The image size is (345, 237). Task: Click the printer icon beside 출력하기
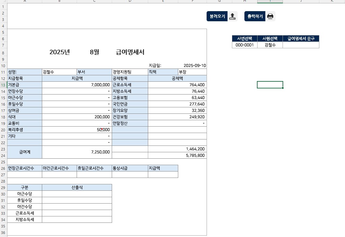270,16
